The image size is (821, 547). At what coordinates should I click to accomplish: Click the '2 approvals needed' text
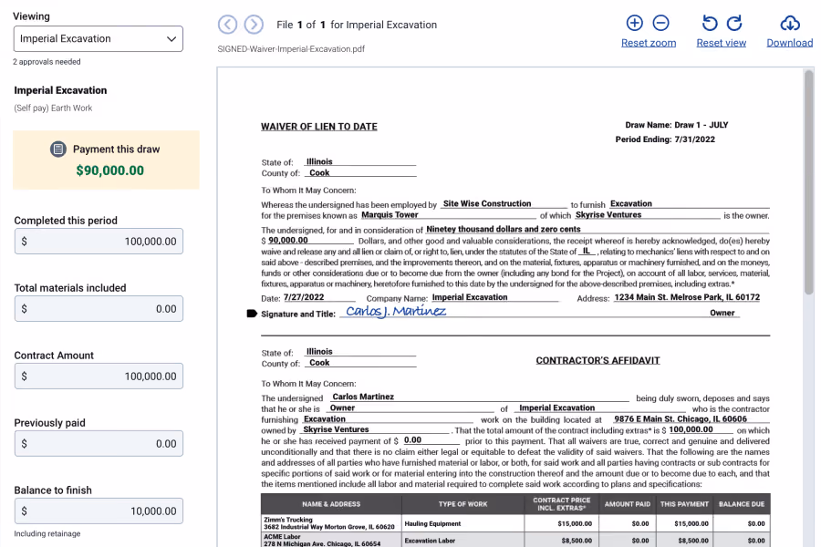[x=47, y=62]
